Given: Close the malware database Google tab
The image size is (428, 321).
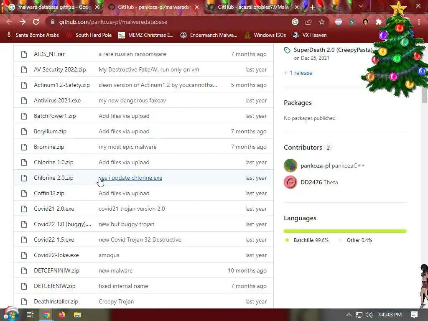Looking at the screenshot, I should click(x=97, y=7).
